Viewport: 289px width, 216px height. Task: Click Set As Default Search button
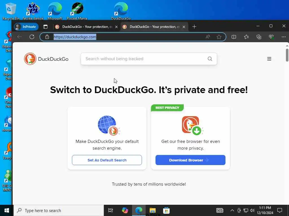coord(107,160)
